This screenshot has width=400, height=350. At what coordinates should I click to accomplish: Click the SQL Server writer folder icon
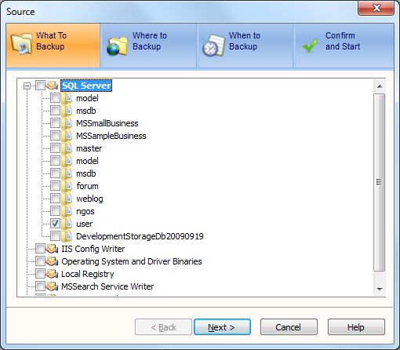[x=52, y=86]
